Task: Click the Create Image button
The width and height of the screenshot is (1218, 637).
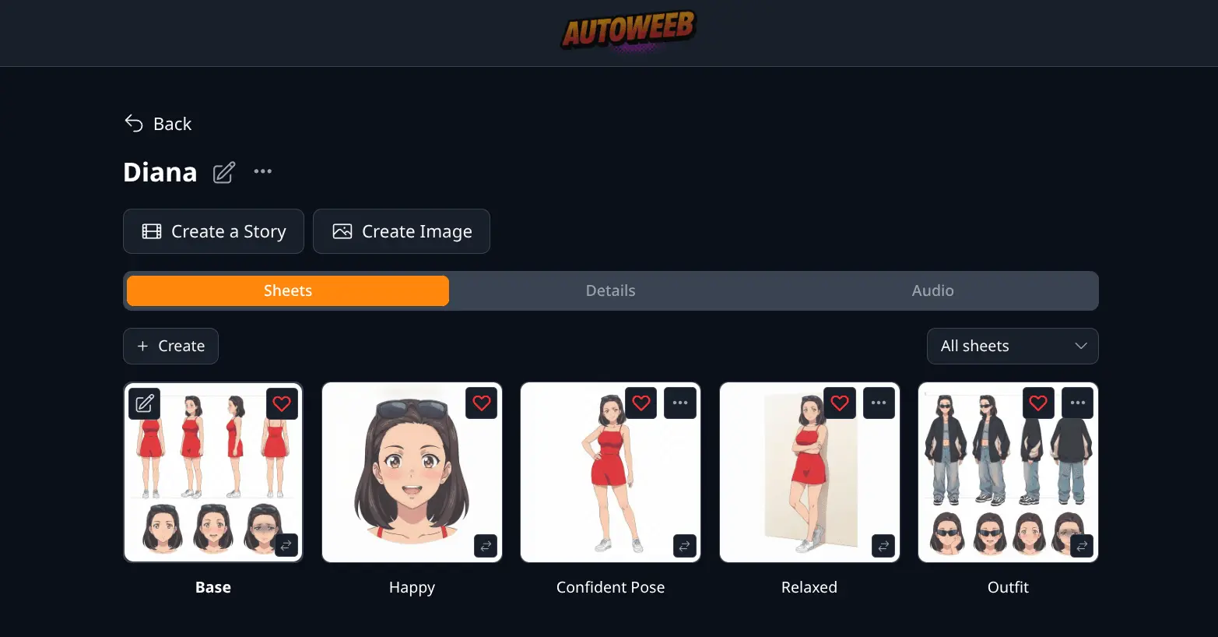Action: coord(402,231)
